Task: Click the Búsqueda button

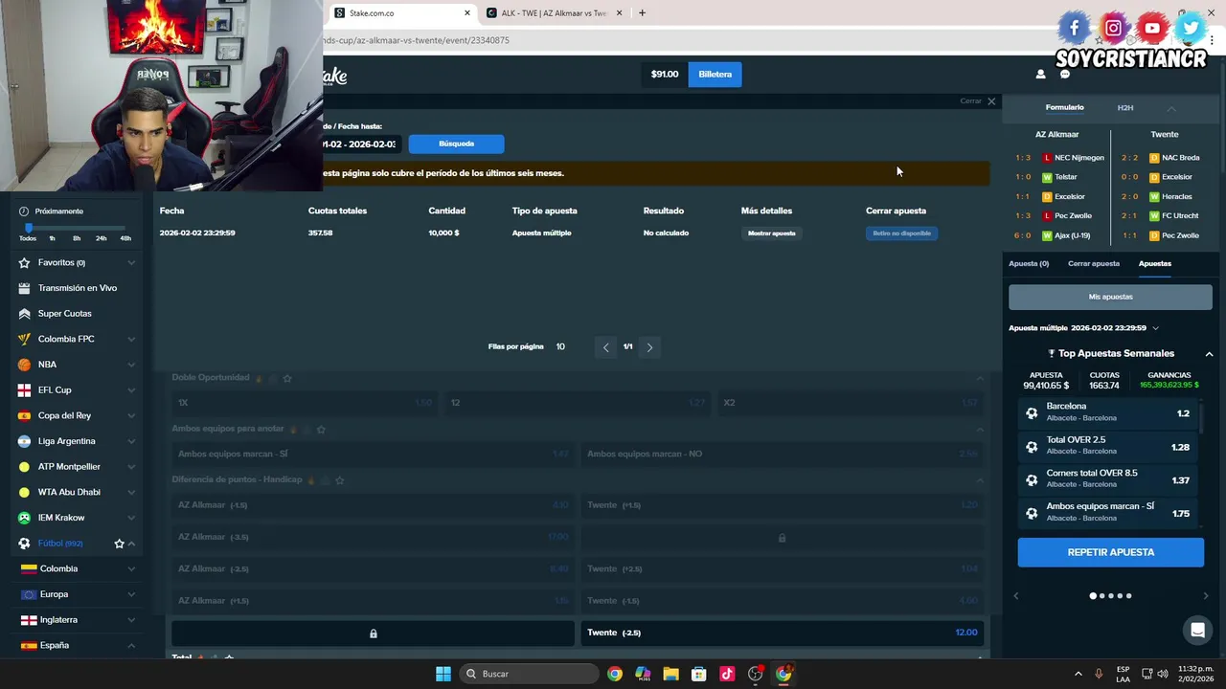Action: click(x=456, y=144)
